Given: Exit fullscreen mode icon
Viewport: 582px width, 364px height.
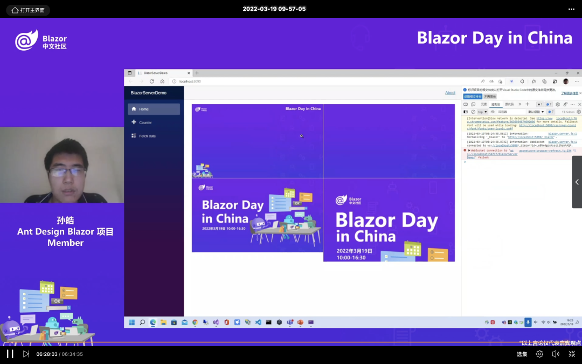Looking at the screenshot, I should pos(572,354).
